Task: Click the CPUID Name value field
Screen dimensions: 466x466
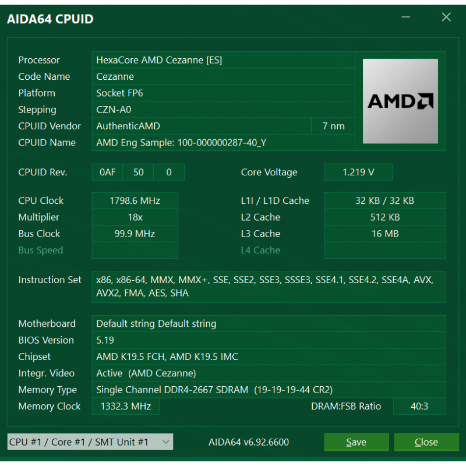Action: click(x=223, y=143)
